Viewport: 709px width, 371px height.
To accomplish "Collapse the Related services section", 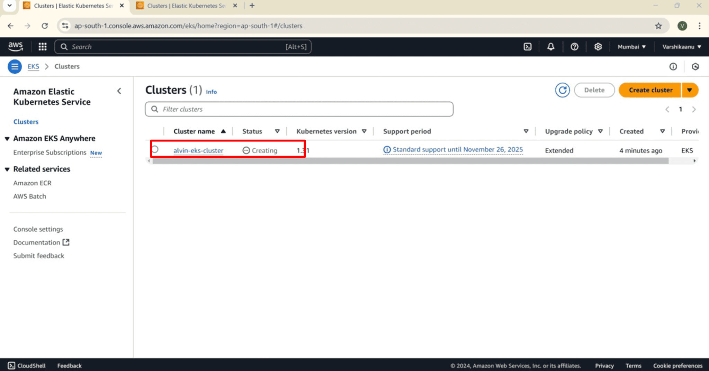I will pyautogui.click(x=7, y=169).
